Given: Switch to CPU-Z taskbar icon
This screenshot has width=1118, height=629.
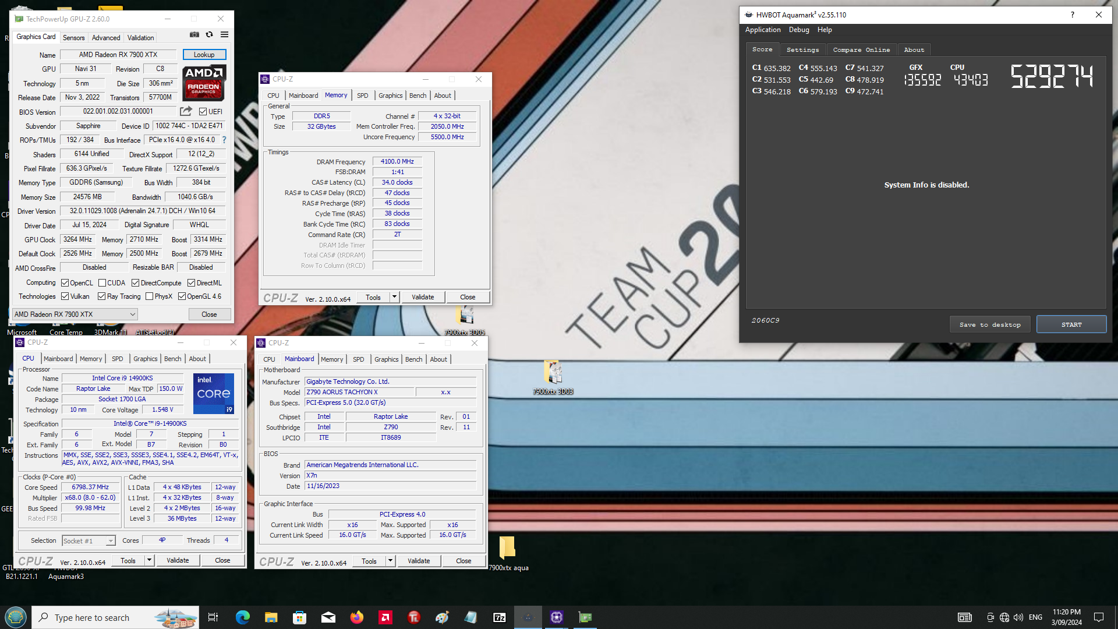Looking at the screenshot, I should [x=556, y=617].
